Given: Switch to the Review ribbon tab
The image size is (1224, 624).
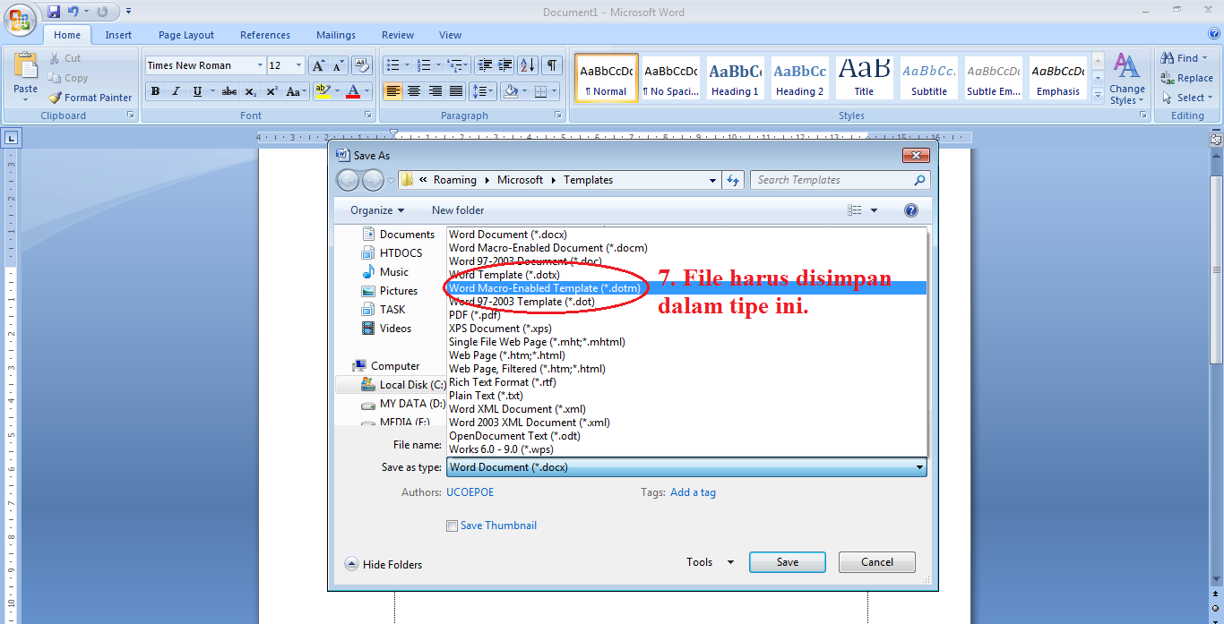Looking at the screenshot, I should point(397,35).
